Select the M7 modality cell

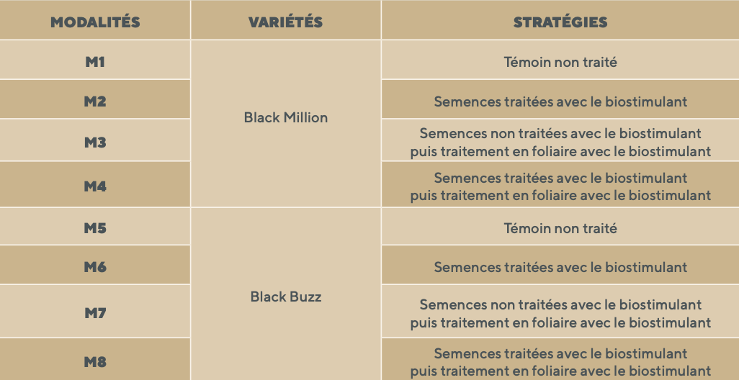click(95, 313)
